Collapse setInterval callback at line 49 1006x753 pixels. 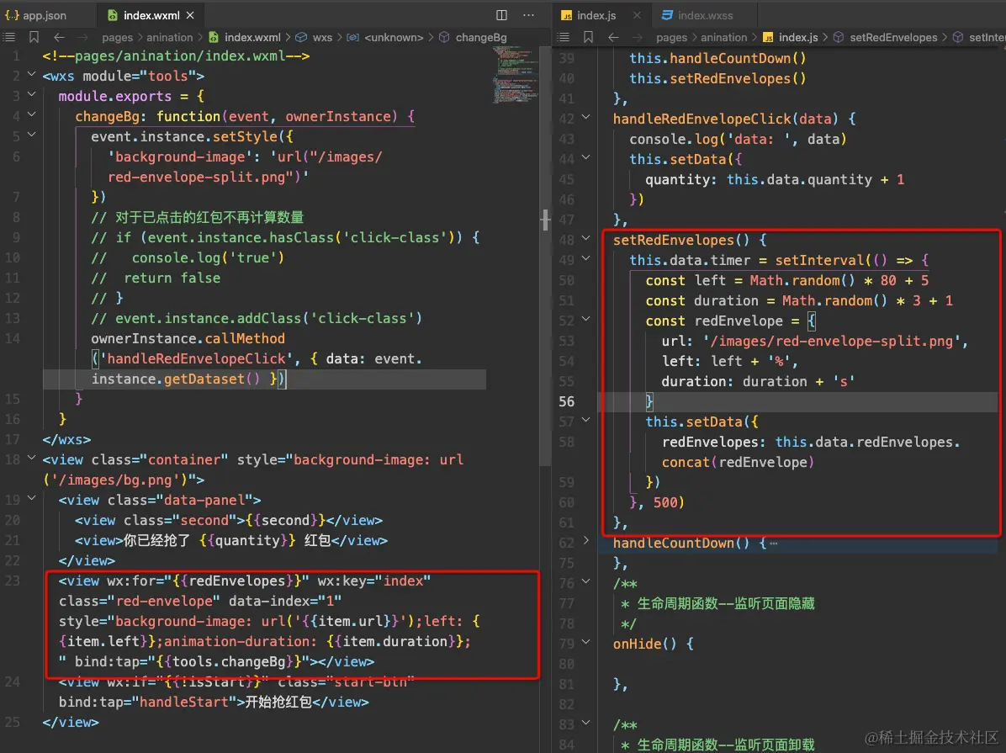pos(585,258)
